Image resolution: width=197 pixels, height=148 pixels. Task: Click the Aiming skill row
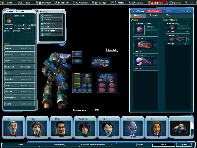point(19,48)
